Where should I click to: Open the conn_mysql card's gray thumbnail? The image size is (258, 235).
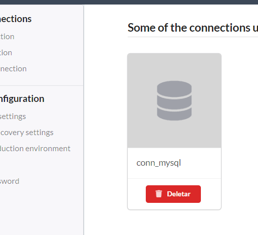click(174, 100)
